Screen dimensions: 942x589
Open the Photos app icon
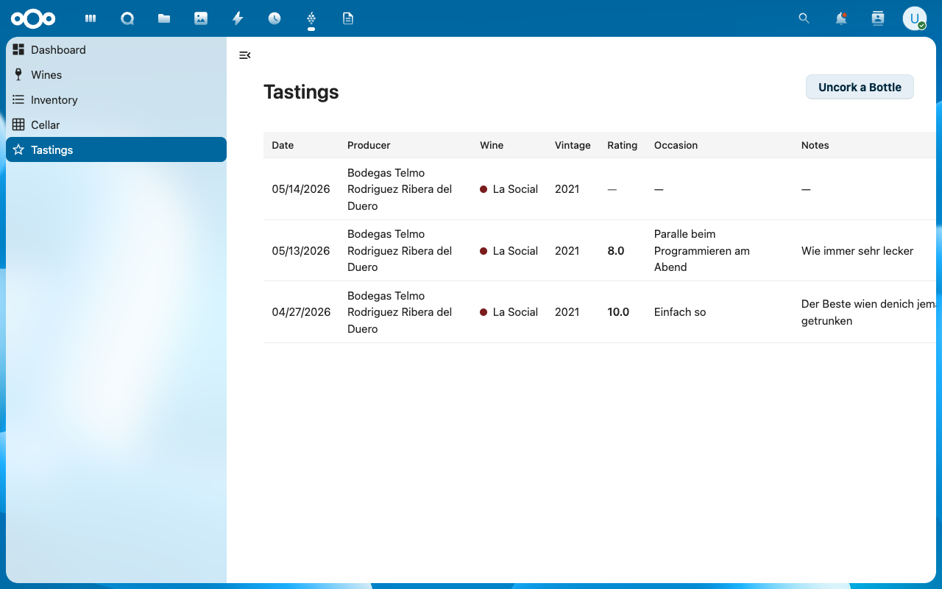201,18
